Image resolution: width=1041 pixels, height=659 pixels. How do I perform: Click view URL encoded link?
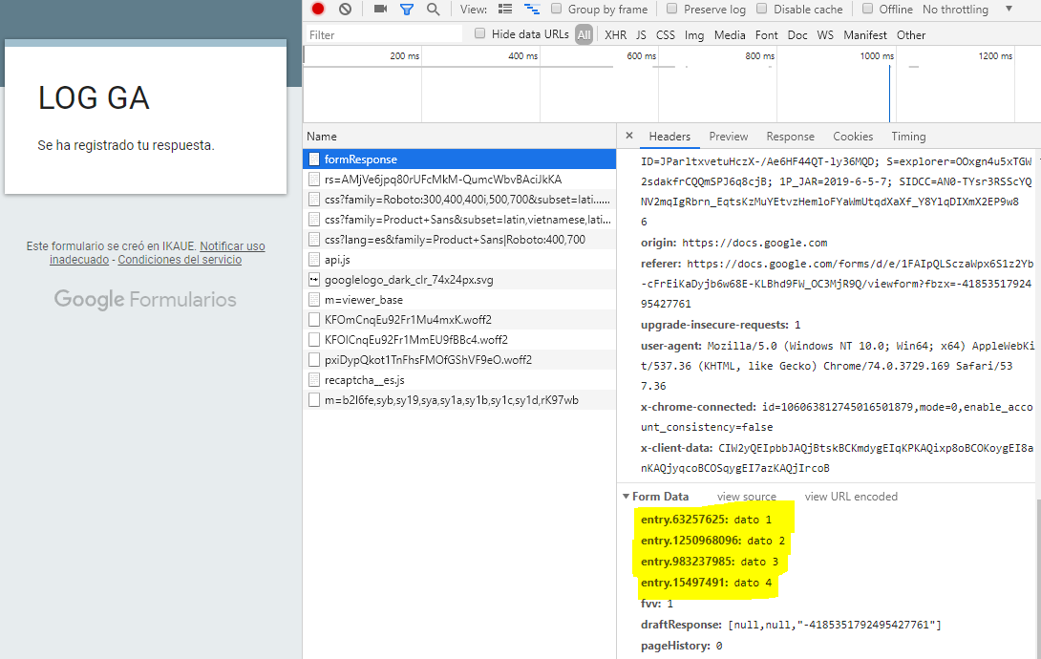pyautogui.click(x=850, y=497)
